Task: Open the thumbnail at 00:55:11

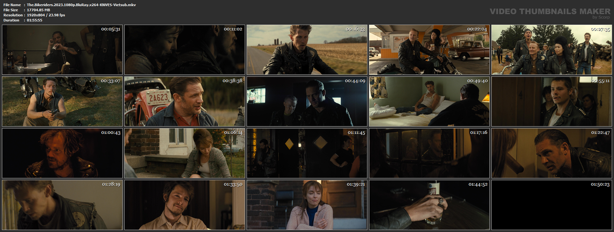Action: pos(552,101)
